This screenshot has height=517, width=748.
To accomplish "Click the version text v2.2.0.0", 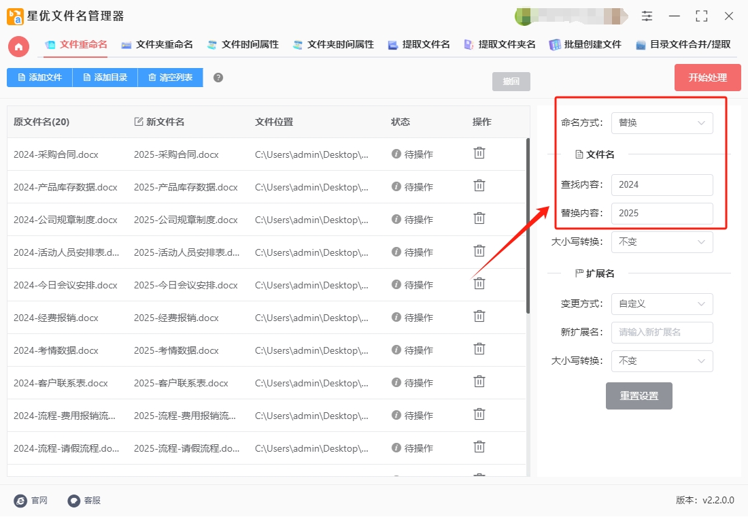I will (718, 500).
